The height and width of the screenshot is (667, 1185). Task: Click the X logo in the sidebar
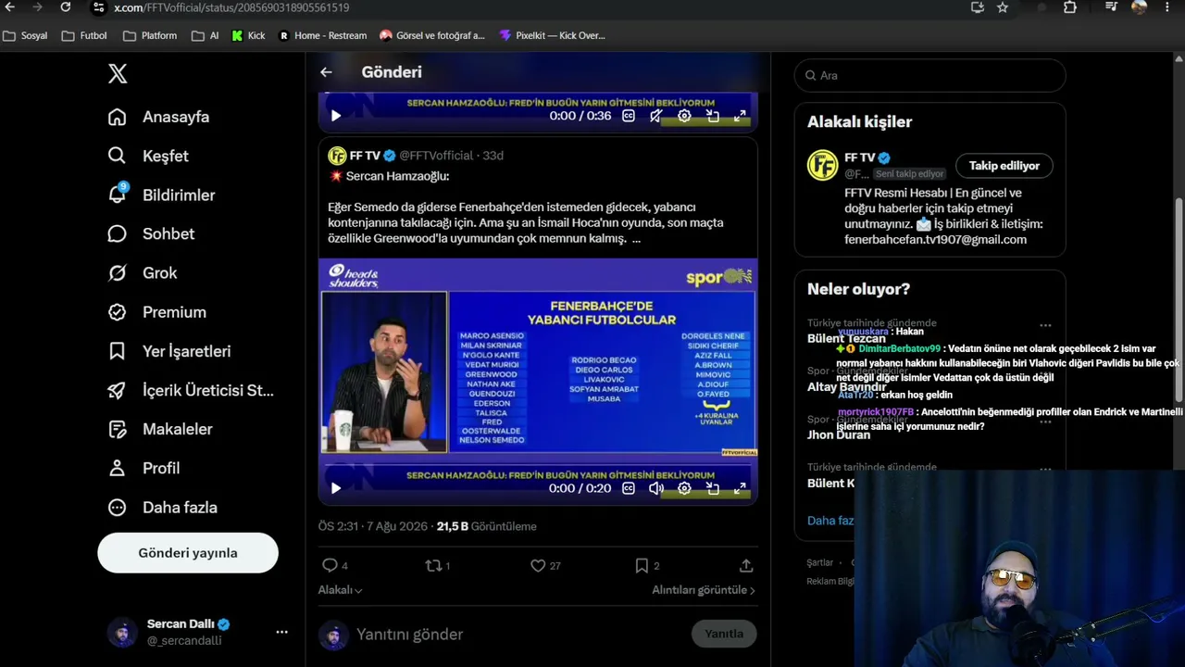click(x=118, y=74)
